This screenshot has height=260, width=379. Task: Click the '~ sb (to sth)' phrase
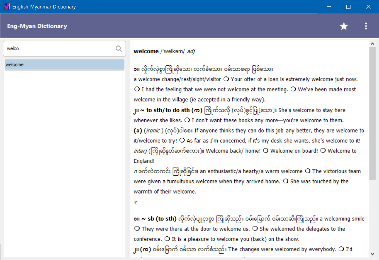coord(159,219)
